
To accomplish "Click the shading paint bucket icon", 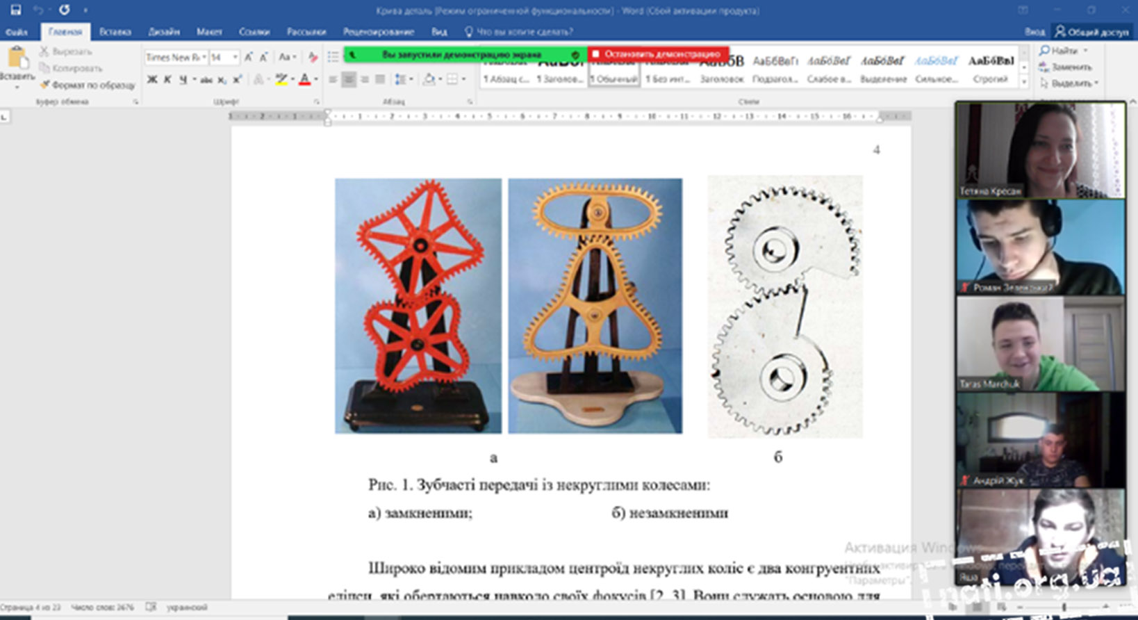I will point(429,80).
